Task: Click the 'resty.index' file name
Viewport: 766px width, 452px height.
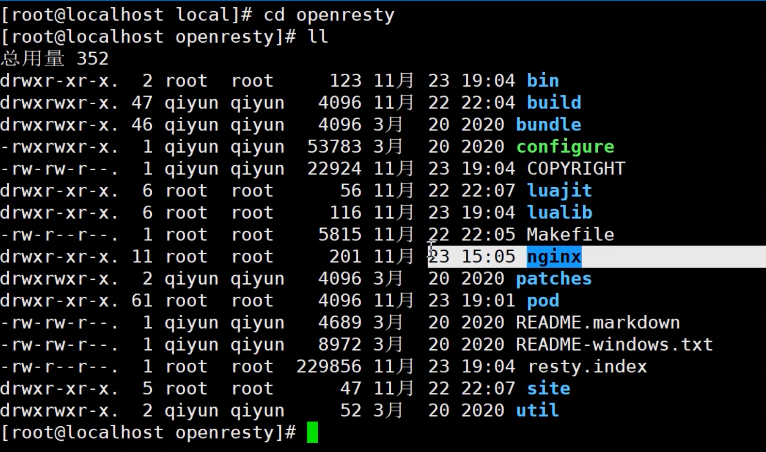Action: (x=587, y=367)
